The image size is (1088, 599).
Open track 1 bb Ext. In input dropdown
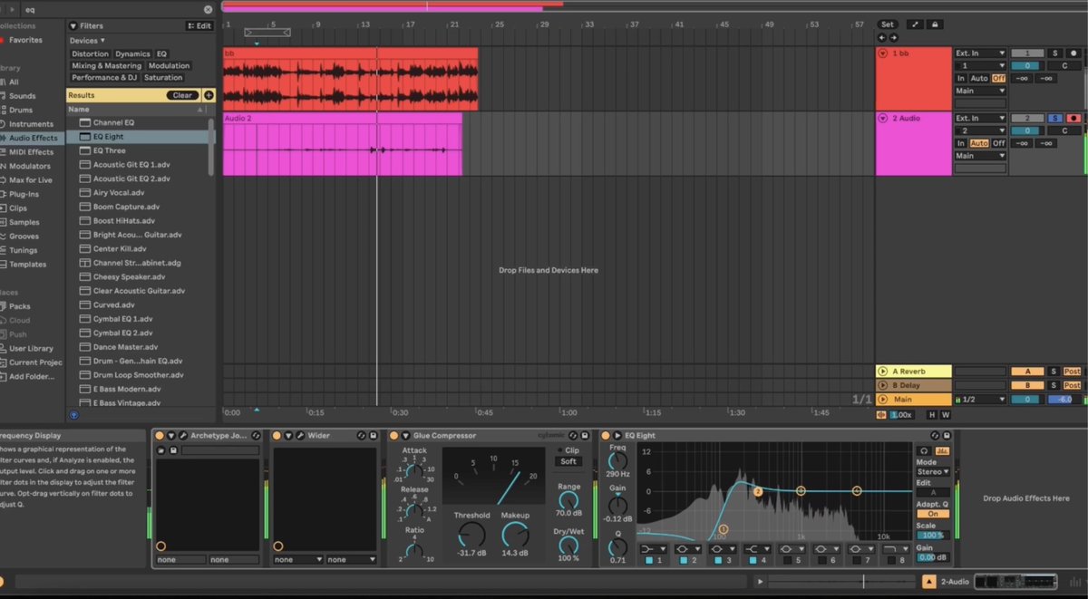pos(980,53)
